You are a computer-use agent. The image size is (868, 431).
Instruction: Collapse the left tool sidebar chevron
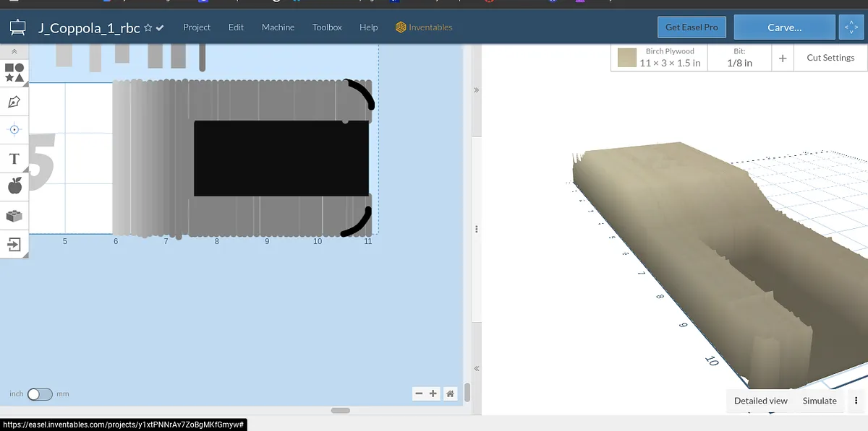point(14,52)
